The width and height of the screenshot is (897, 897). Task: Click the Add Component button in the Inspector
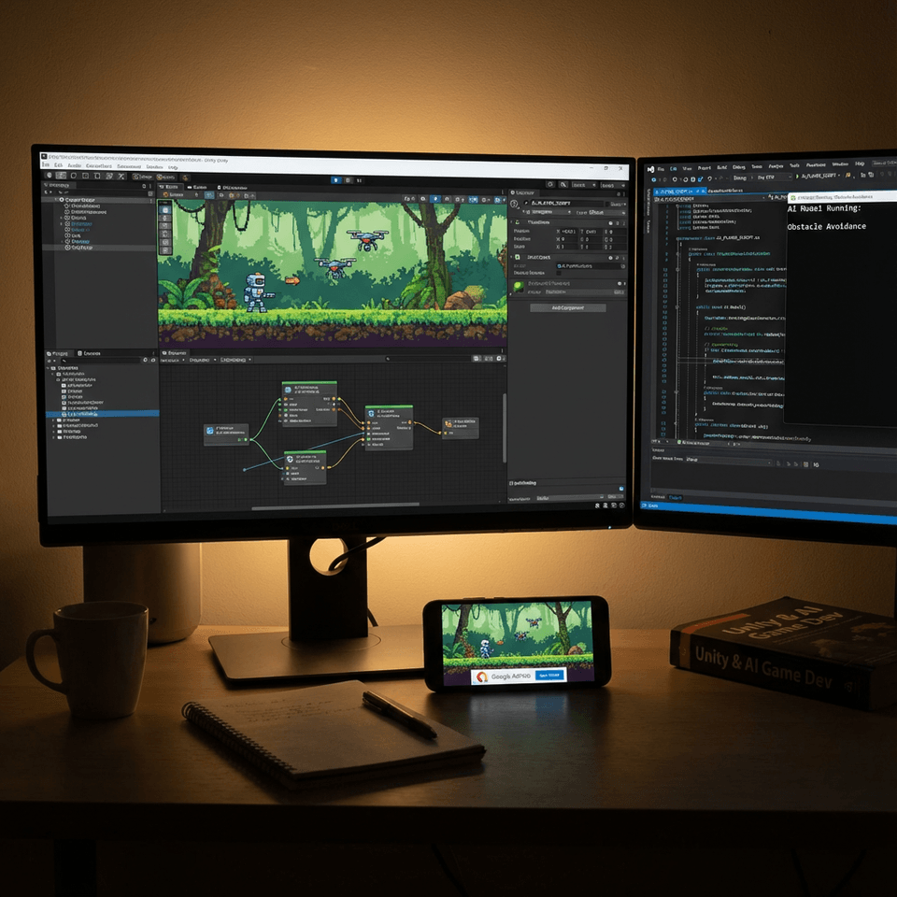pos(568,307)
